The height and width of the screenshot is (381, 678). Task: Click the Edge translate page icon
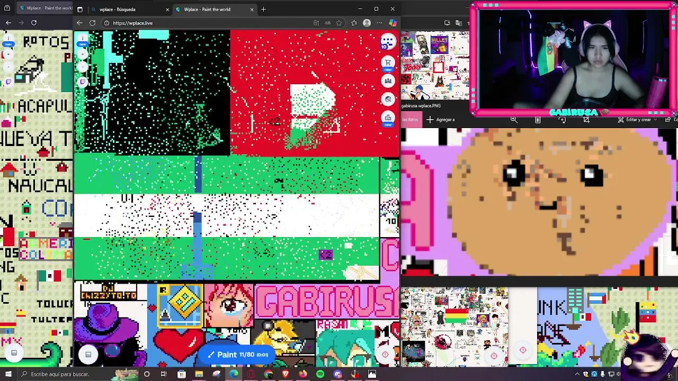tap(327, 23)
